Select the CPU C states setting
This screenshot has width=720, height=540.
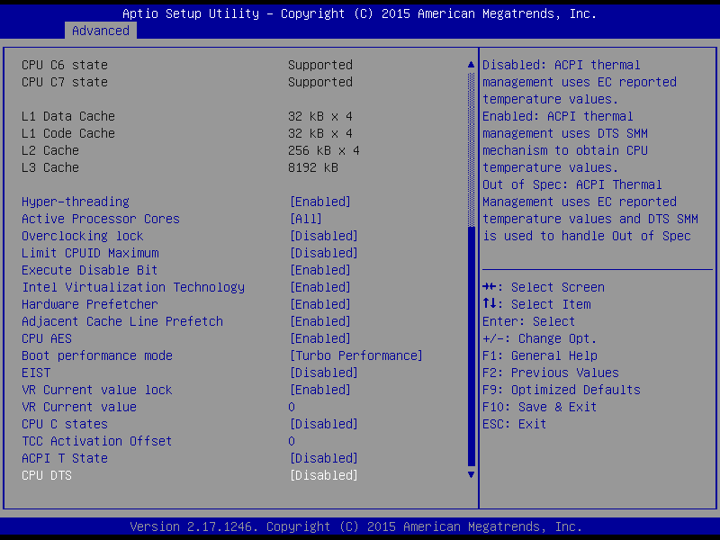(x=65, y=424)
